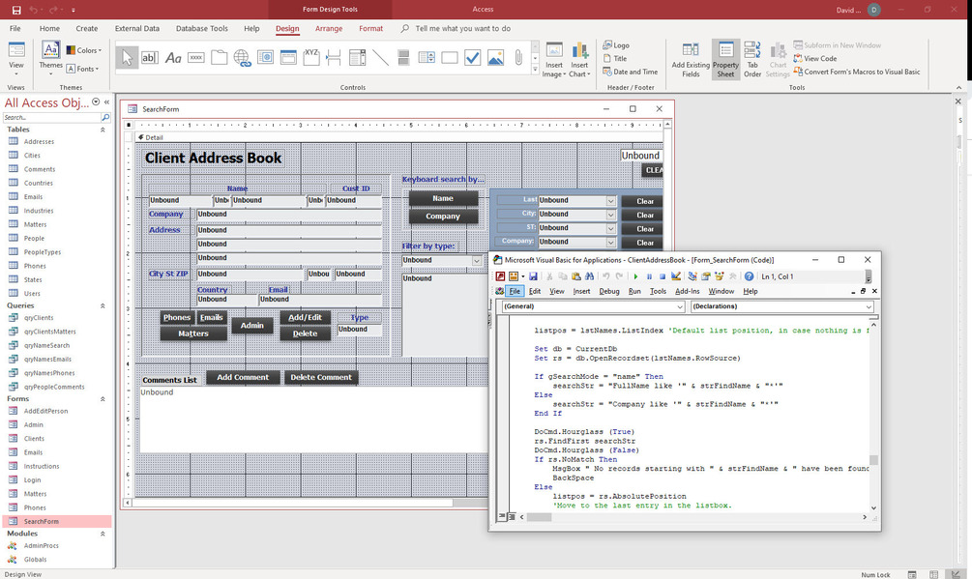Select the pointer tool in Controls gallery
Image resolution: width=972 pixels, height=579 pixels.
click(x=127, y=58)
